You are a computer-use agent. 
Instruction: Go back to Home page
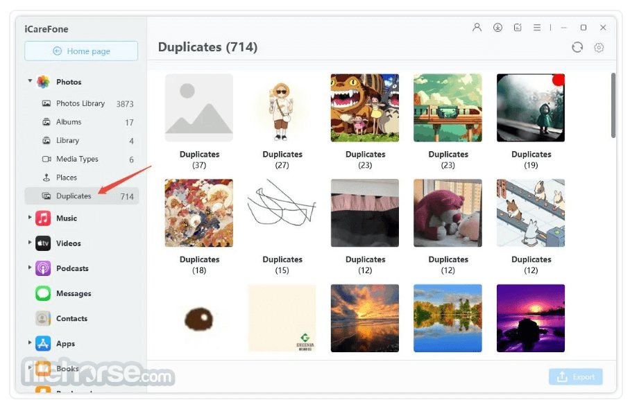[x=81, y=51]
